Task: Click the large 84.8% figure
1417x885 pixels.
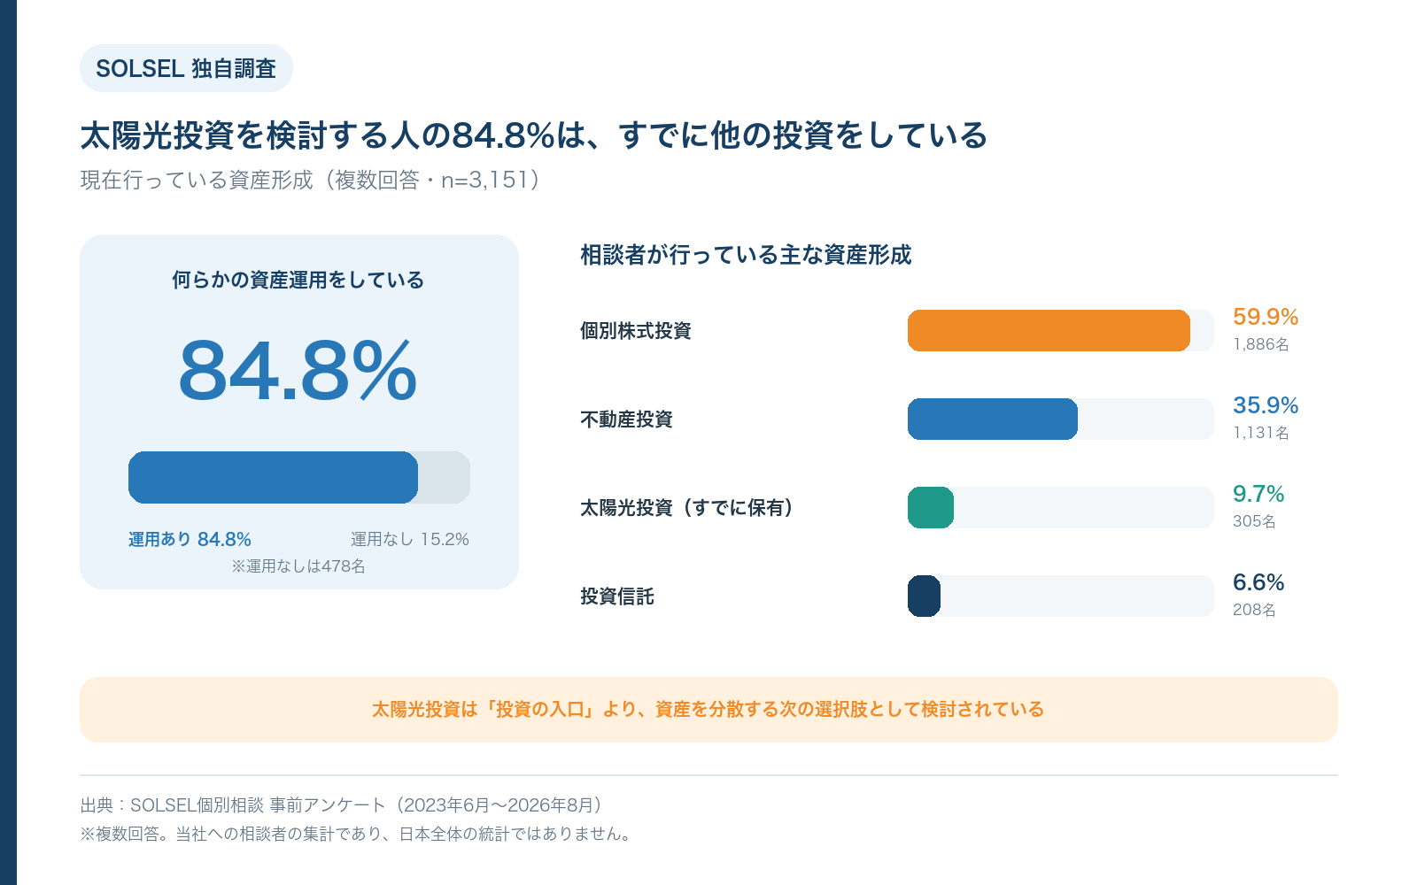Action: coord(298,371)
